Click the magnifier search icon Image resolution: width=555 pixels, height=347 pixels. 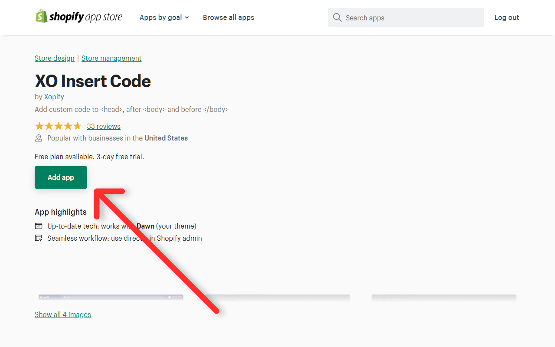[337, 17]
